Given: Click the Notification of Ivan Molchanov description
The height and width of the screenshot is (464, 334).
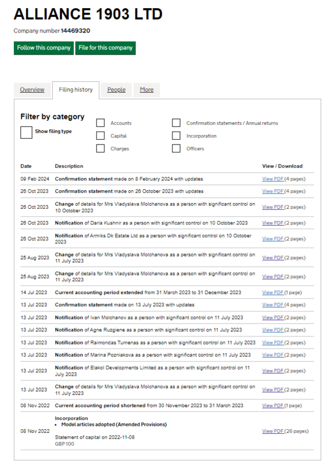Looking at the screenshot, I should click(x=149, y=317).
